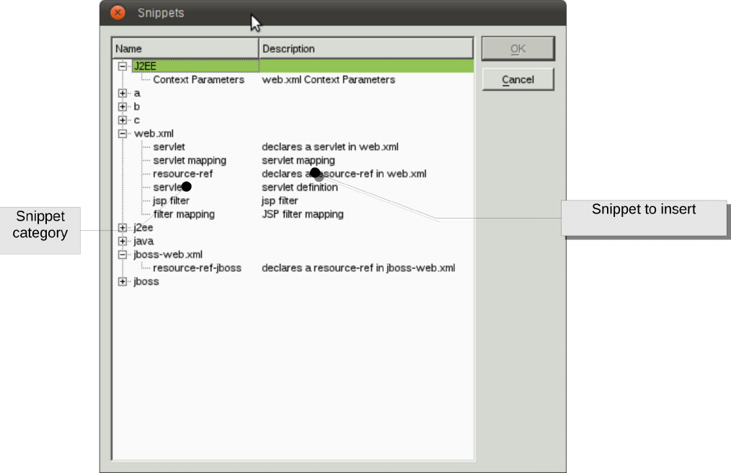Screen dimensions: 731x473
Task: Select the jsp filter snippet
Action: coord(171,200)
